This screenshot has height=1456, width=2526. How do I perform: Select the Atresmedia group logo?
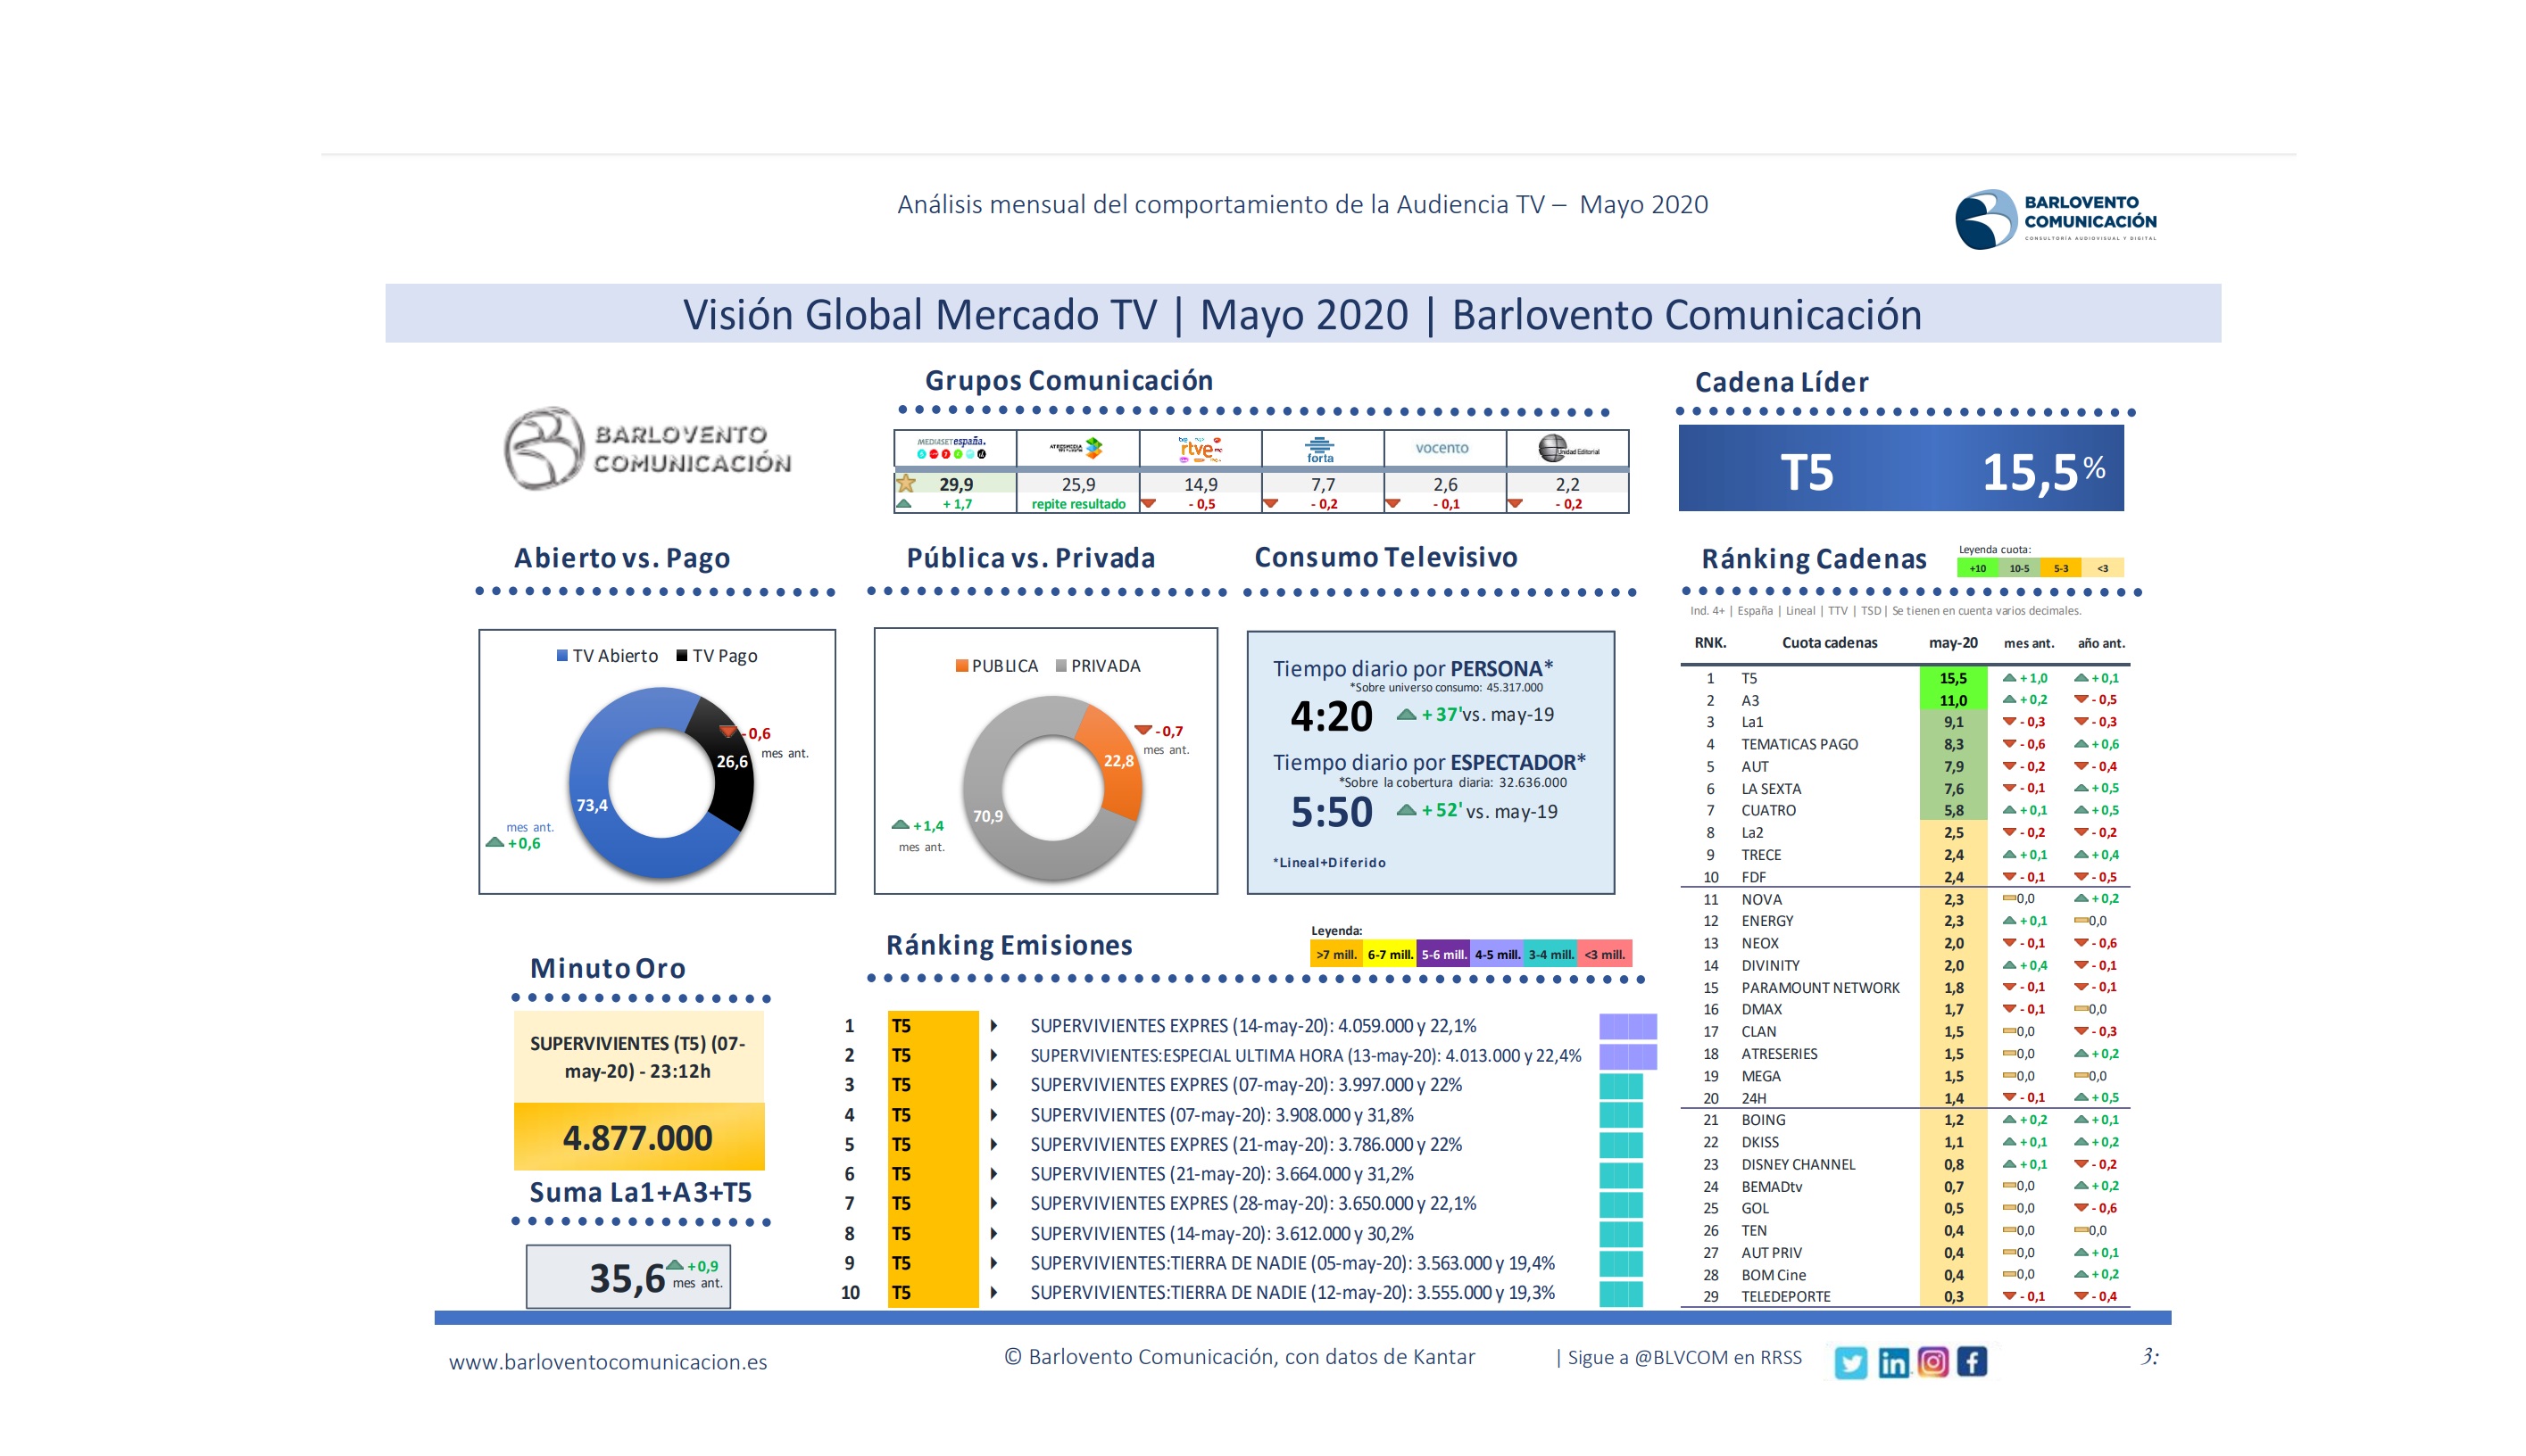tap(1076, 448)
